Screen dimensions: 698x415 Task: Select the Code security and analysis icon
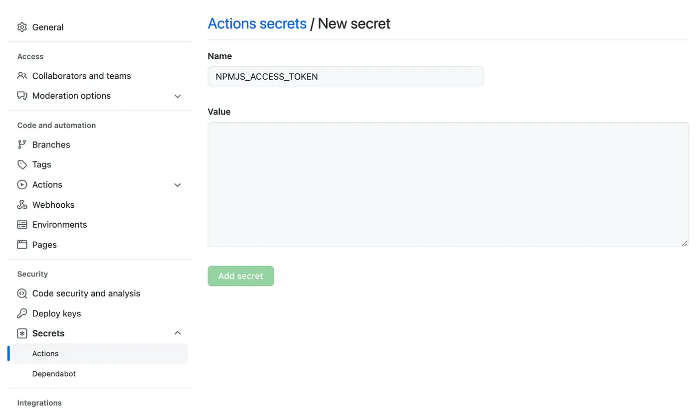(x=22, y=293)
